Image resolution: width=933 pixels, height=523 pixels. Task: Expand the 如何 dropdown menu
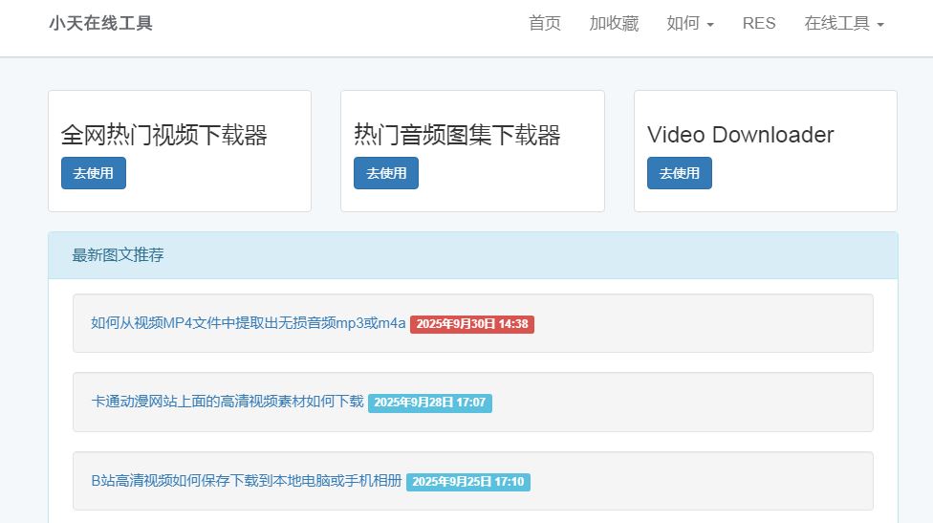coord(689,23)
